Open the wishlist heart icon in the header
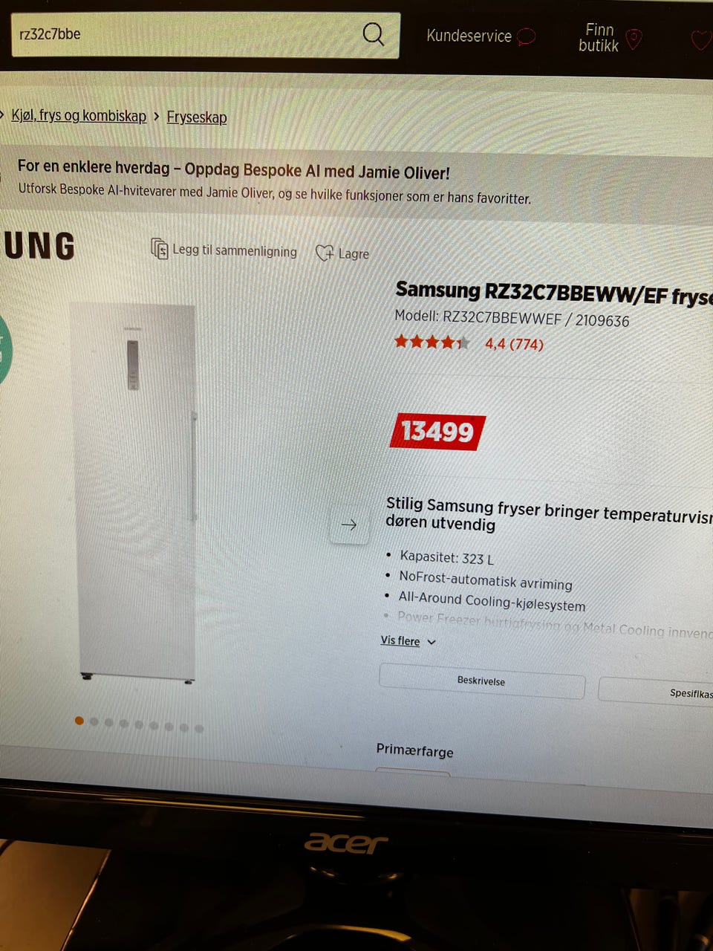This screenshot has width=713, height=951. click(701, 39)
